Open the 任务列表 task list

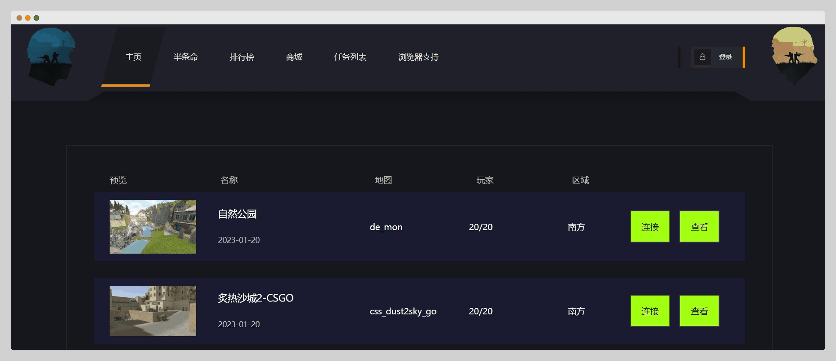click(350, 57)
